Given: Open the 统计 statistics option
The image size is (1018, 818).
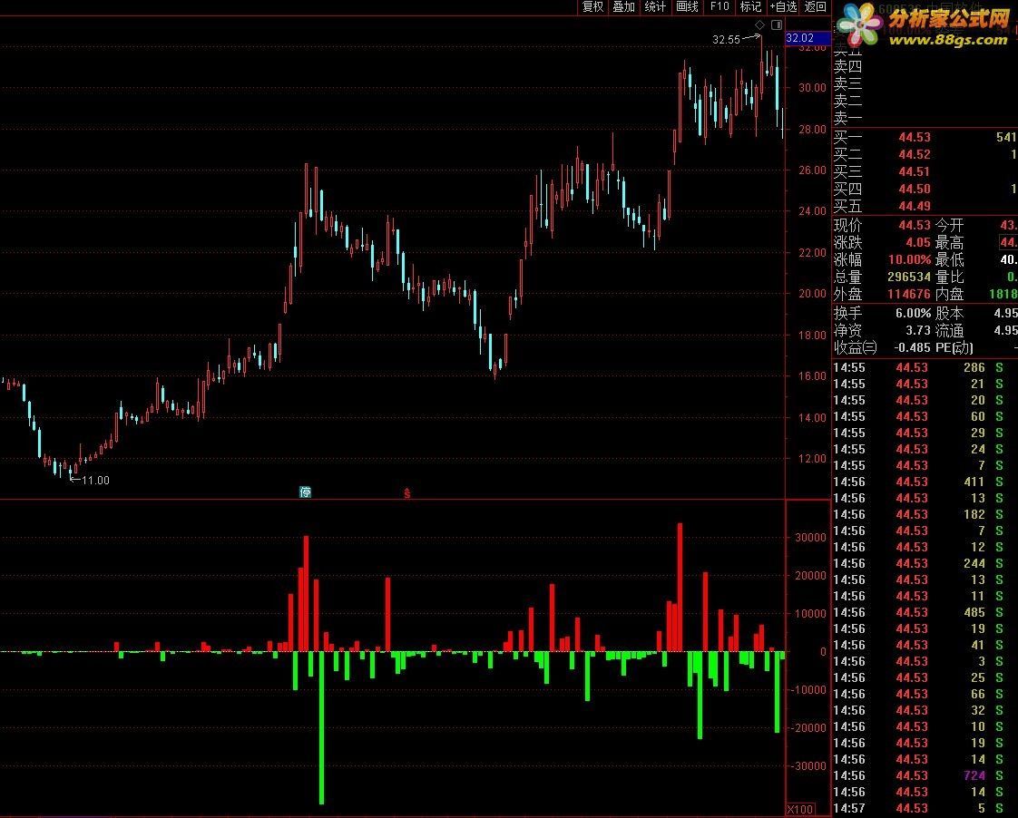Looking at the screenshot, I should (x=655, y=6).
